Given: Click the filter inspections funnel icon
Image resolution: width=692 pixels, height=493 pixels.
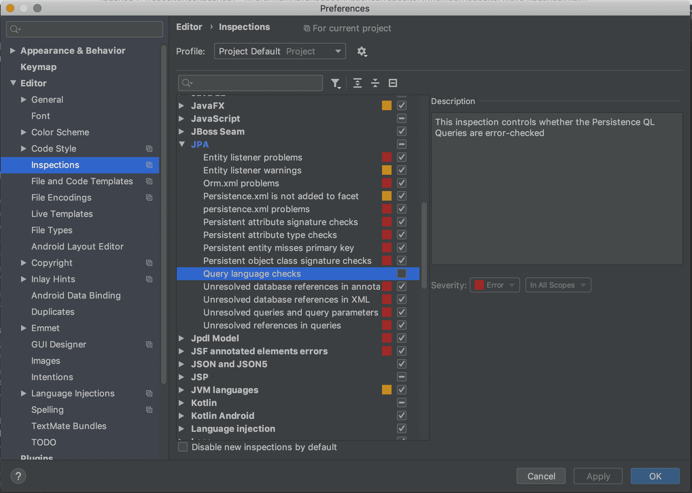Looking at the screenshot, I should coord(335,83).
